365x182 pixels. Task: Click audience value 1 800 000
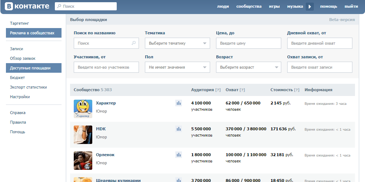tap(201, 155)
